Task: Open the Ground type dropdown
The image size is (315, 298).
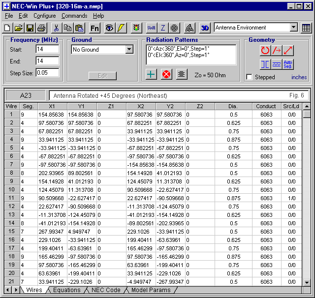Action: pos(129,50)
